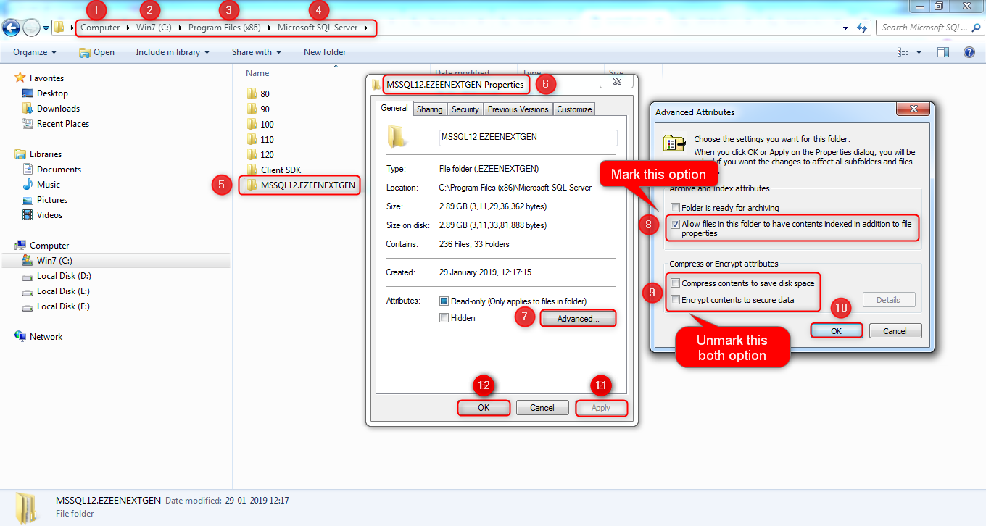Toggle the Read-only attribute checkbox
The height and width of the screenshot is (526, 986).
click(x=444, y=301)
